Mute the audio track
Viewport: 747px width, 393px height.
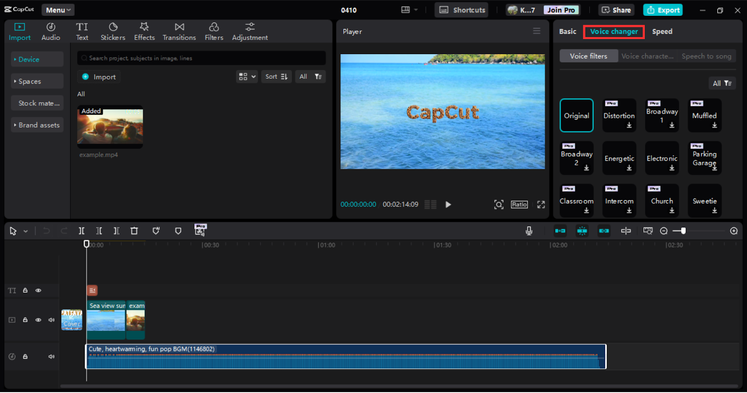(51, 357)
